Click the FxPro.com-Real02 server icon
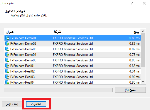This screenshot has height=110, width=150. 7,71
